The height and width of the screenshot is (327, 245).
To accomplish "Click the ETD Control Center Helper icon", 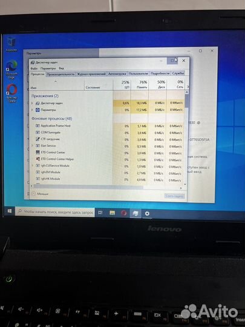I will pyautogui.click(x=38, y=159).
